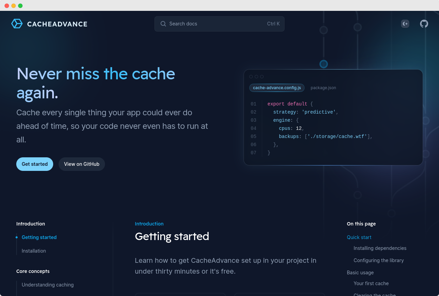Screen dimensions: 439x296
Task: Jump to the Basic usage section
Action: pyautogui.click(x=360, y=273)
